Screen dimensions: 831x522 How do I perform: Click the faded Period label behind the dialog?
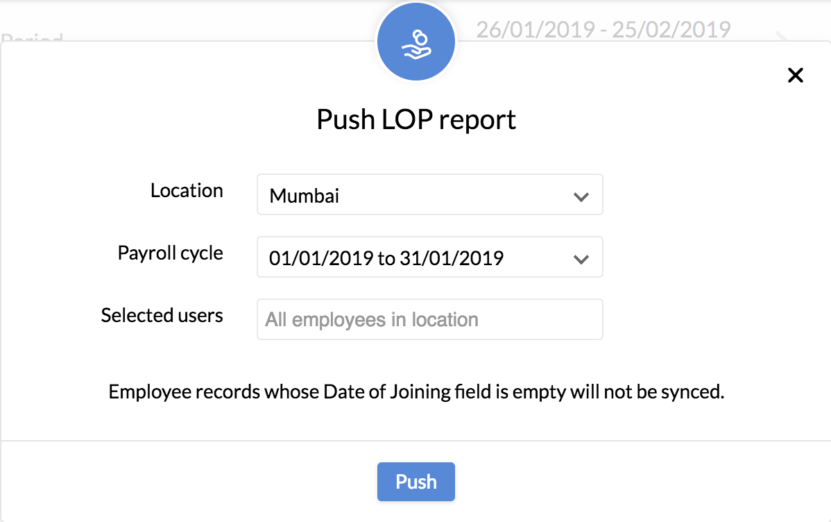pos(32,37)
